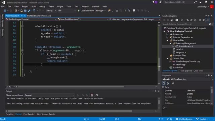
Task: Click the View Code icon in Solution Explorer
Action: (x=200, y=20)
